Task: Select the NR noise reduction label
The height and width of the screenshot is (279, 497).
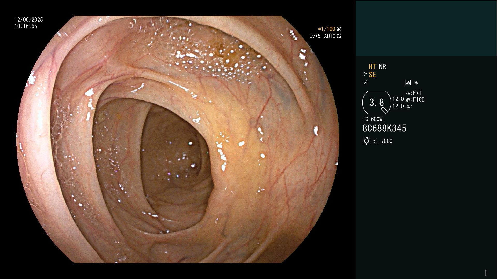Action: [x=382, y=67]
